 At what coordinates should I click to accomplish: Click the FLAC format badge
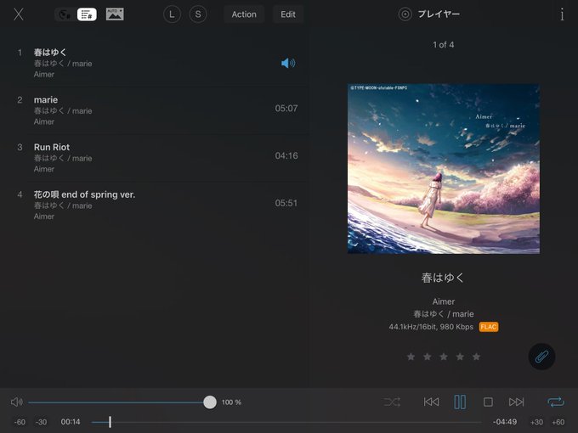489,327
